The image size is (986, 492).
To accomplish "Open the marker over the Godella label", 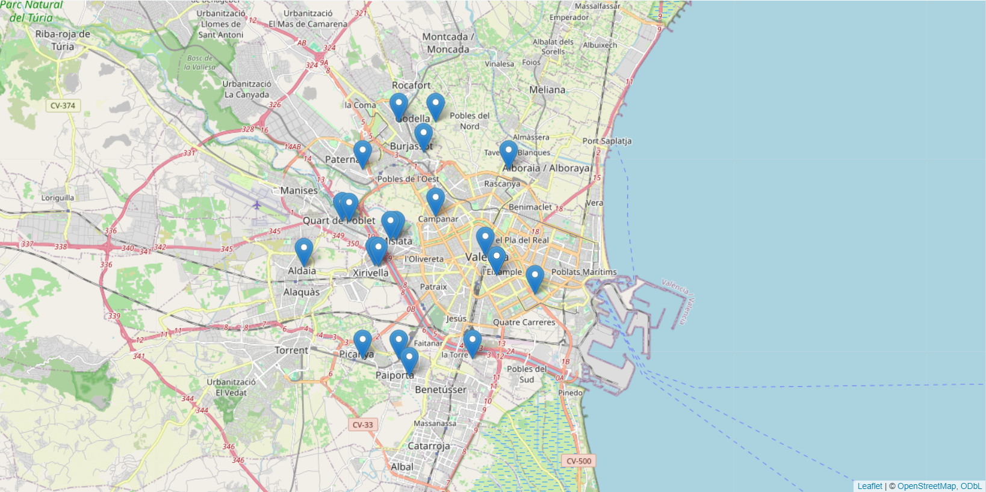I will 398,105.
